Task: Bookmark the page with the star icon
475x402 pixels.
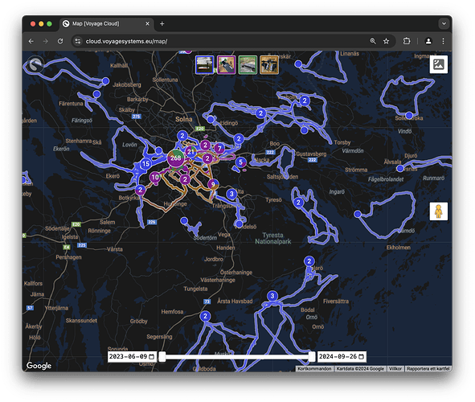Action: 386,41
